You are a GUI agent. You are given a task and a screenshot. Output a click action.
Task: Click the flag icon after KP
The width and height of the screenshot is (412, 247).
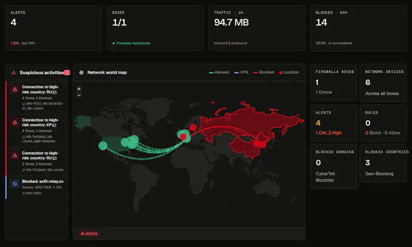[x=54, y=125]
